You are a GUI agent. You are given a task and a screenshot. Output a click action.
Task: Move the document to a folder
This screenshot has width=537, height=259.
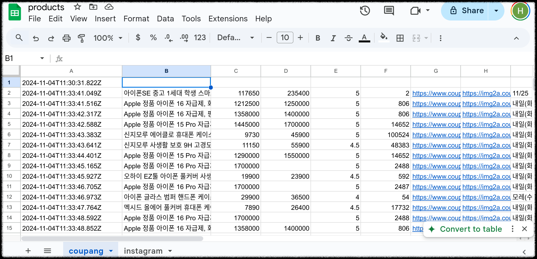click(x=93, y=7)
